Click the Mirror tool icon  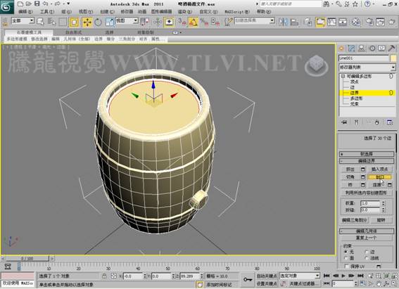[x=283, y=22]
